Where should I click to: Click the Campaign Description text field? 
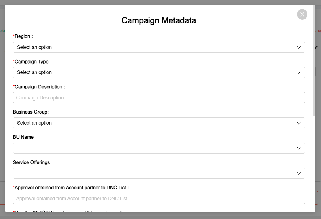pos(159,97)
